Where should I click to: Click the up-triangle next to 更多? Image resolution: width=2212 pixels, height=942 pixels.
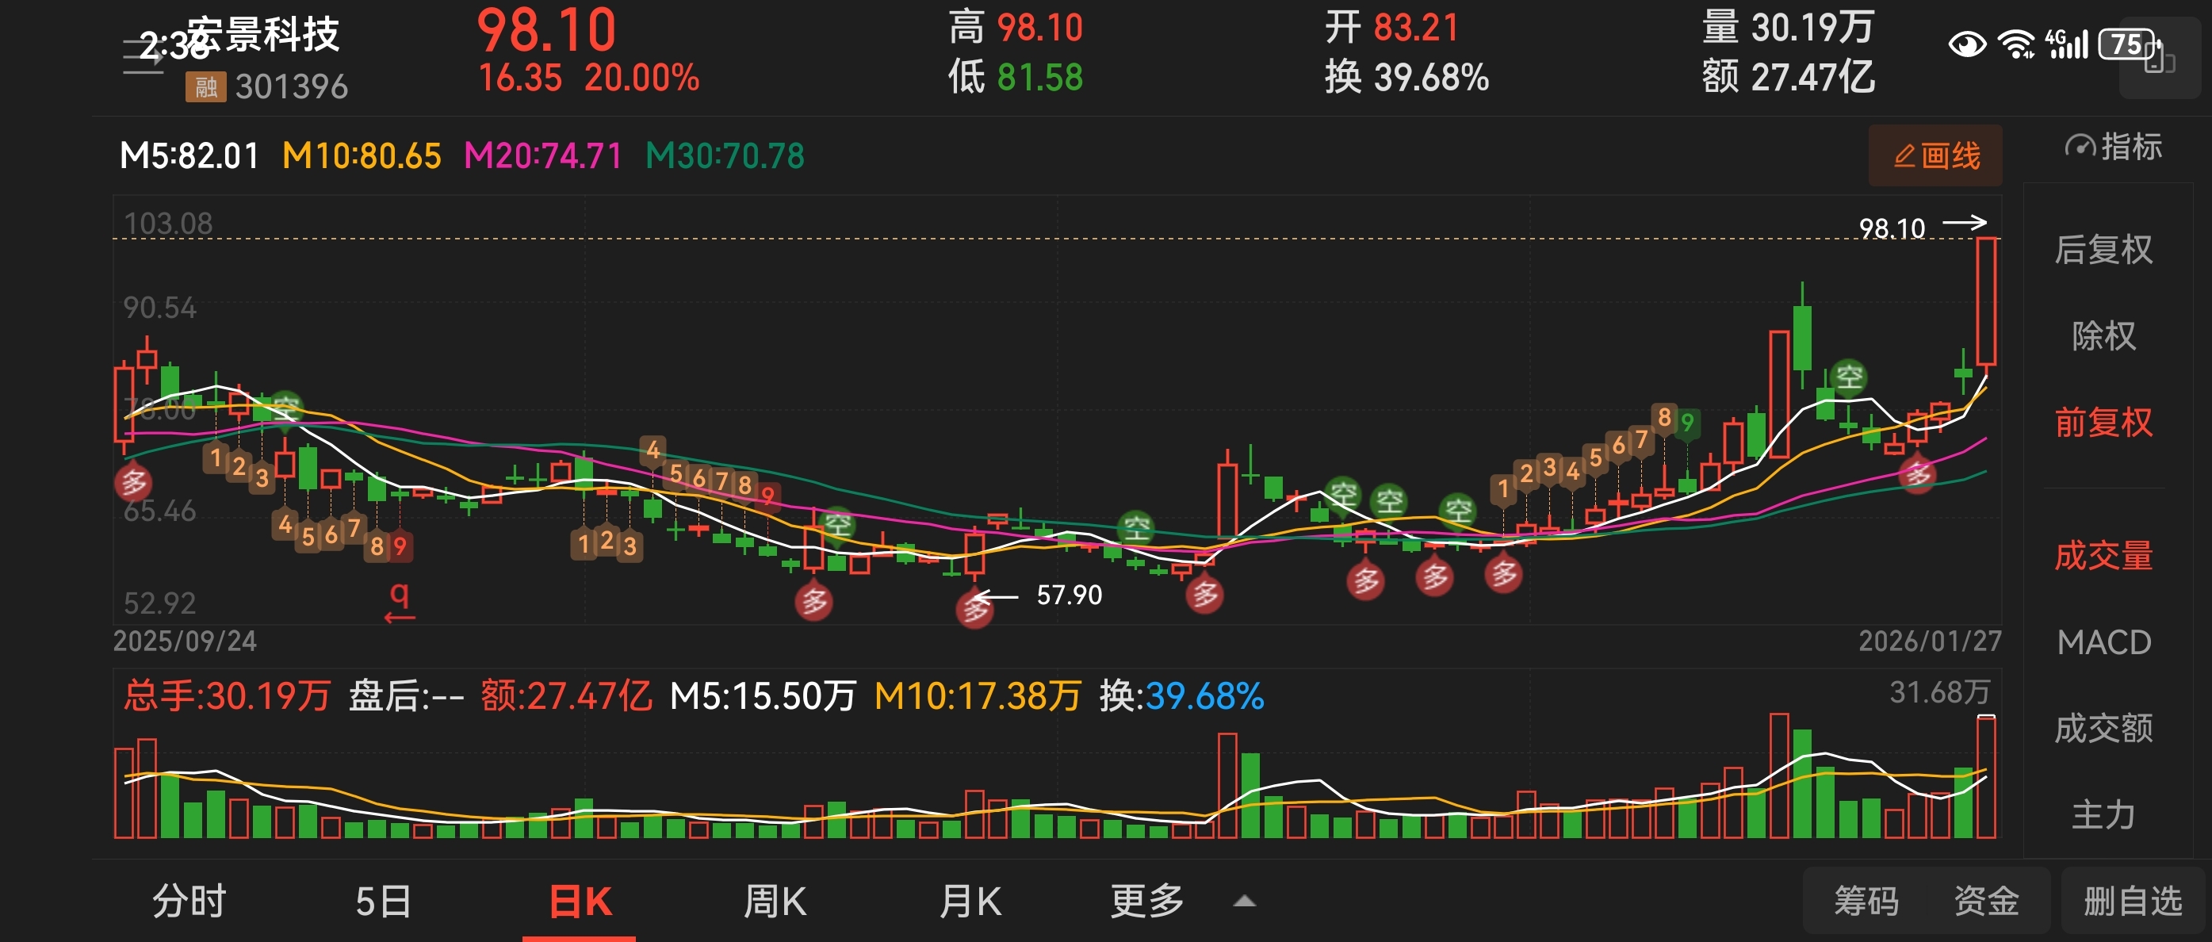(x=1244, y=902)
